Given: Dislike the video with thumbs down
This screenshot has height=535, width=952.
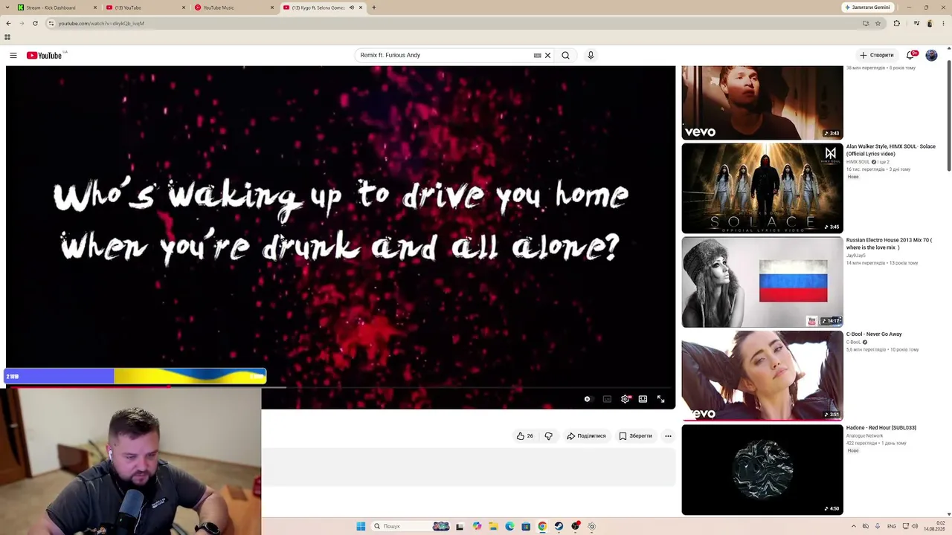Looking at the screenshot, I should (x=548, y=436).
